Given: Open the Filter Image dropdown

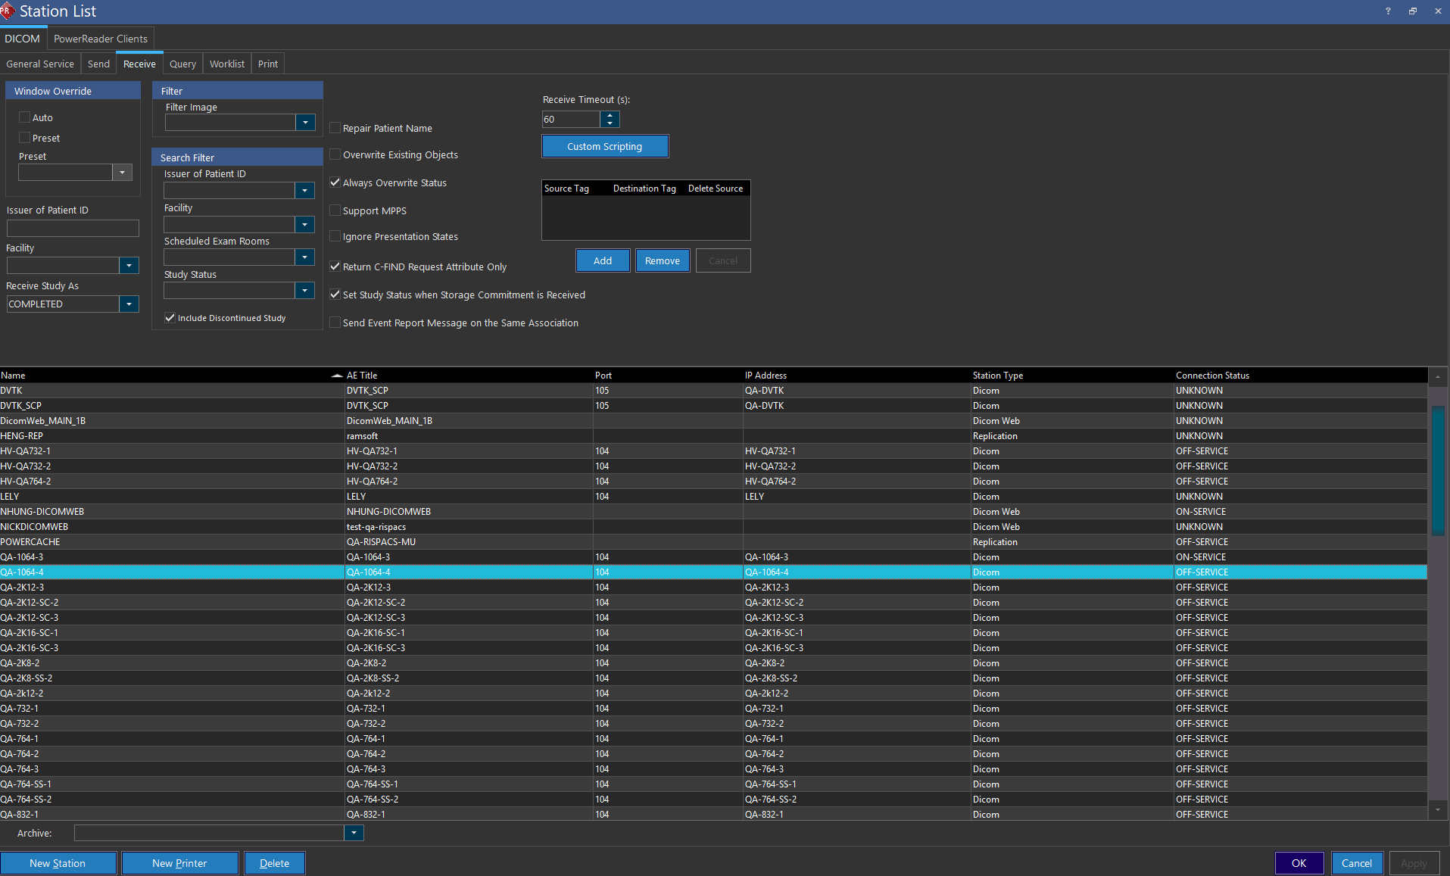Looking at the screenshot, I should 305,123.
